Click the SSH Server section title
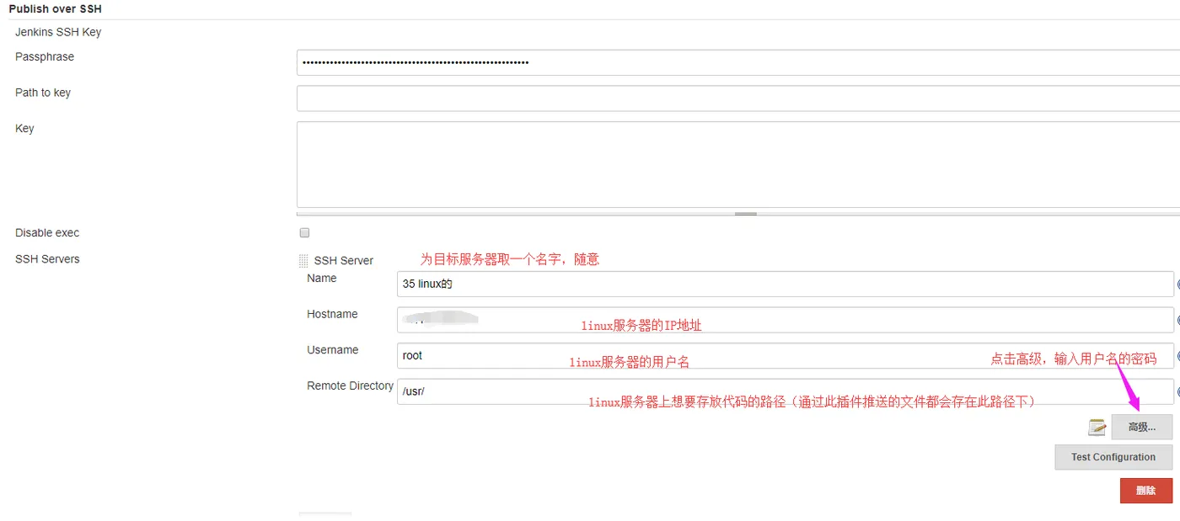The height and width of the screenshot is (521, 1180). pyautogui.click(x=344, y=261)
